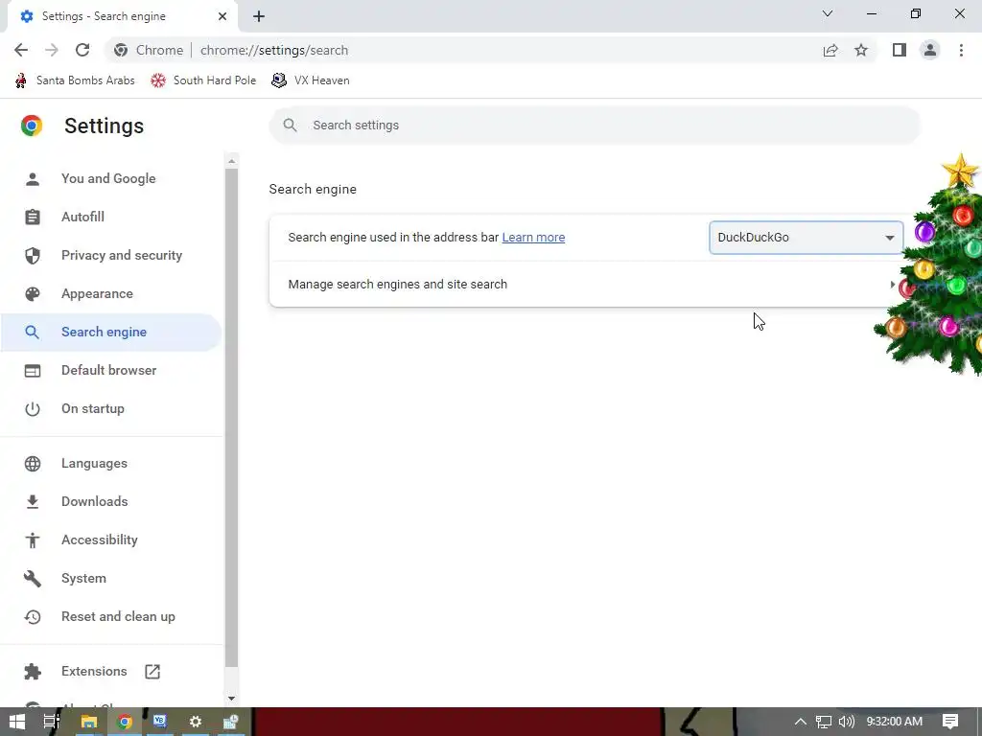Open VX Heaven bookmark
This screenshot has height=736, width=982.
tap(311, 80)
